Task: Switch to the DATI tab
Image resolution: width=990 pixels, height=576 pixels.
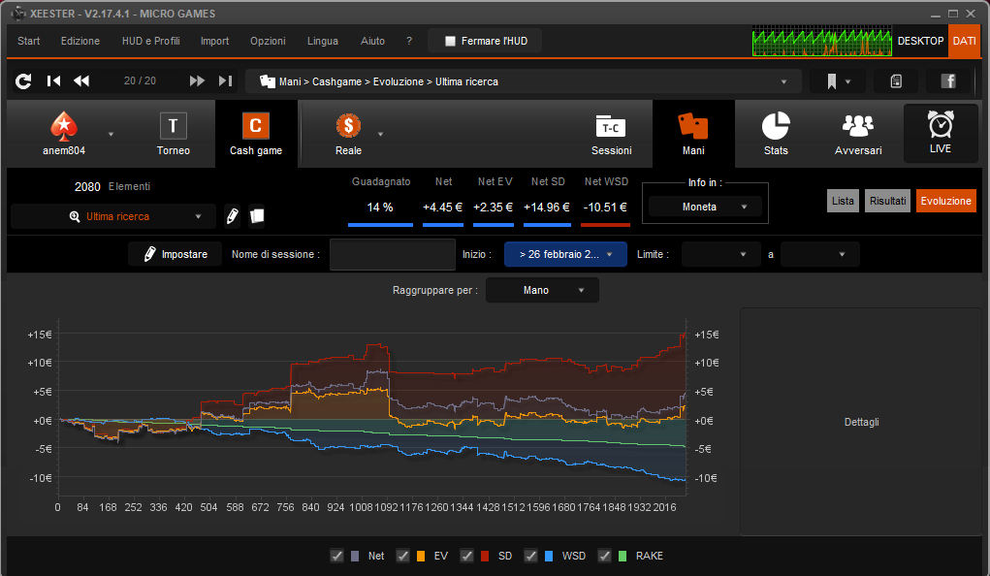Action: [964, 41]
